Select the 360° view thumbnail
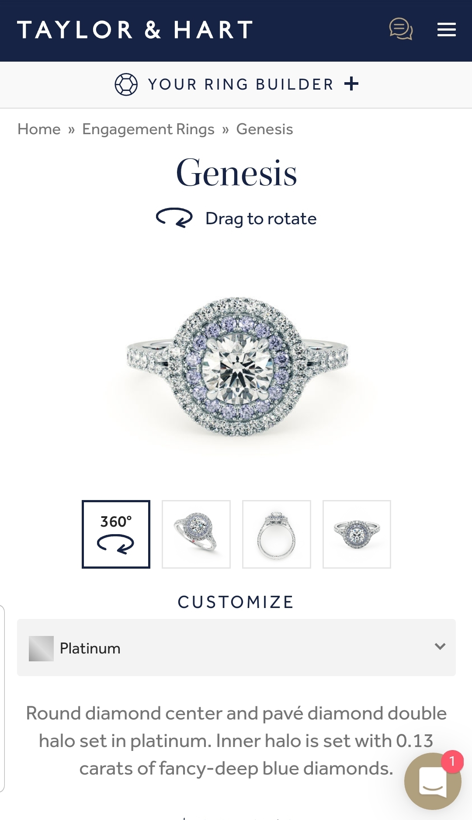472x820 pixels. click(x=116, y=534)
